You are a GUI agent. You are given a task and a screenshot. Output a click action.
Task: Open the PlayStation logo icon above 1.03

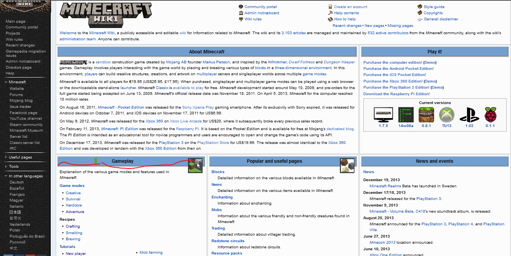point(469,114)
